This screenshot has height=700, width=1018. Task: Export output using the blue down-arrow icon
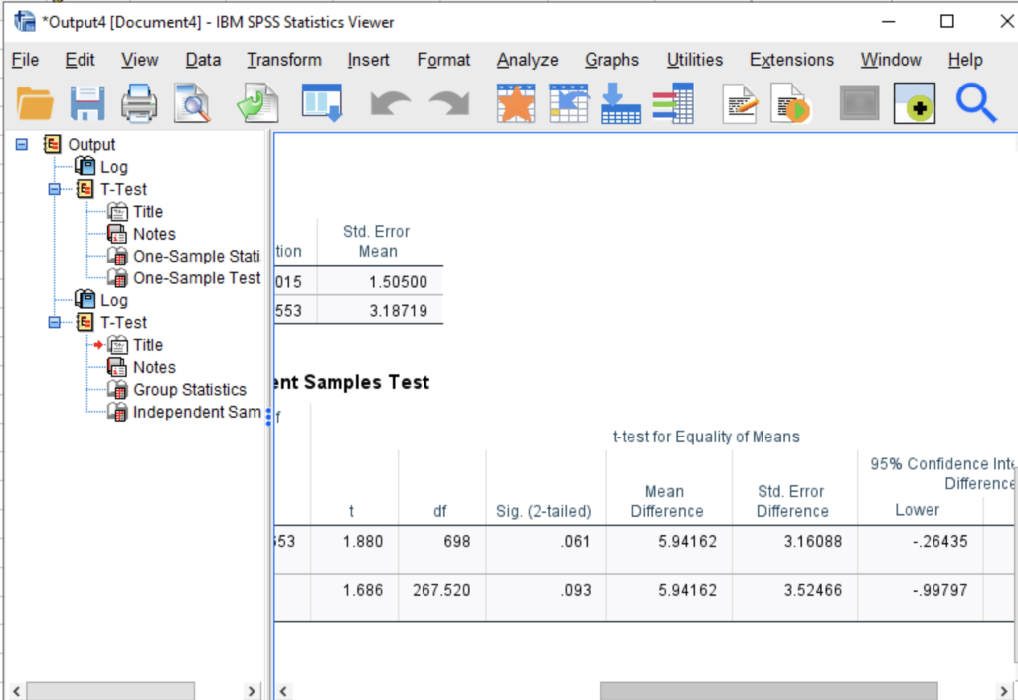[620, 102]
